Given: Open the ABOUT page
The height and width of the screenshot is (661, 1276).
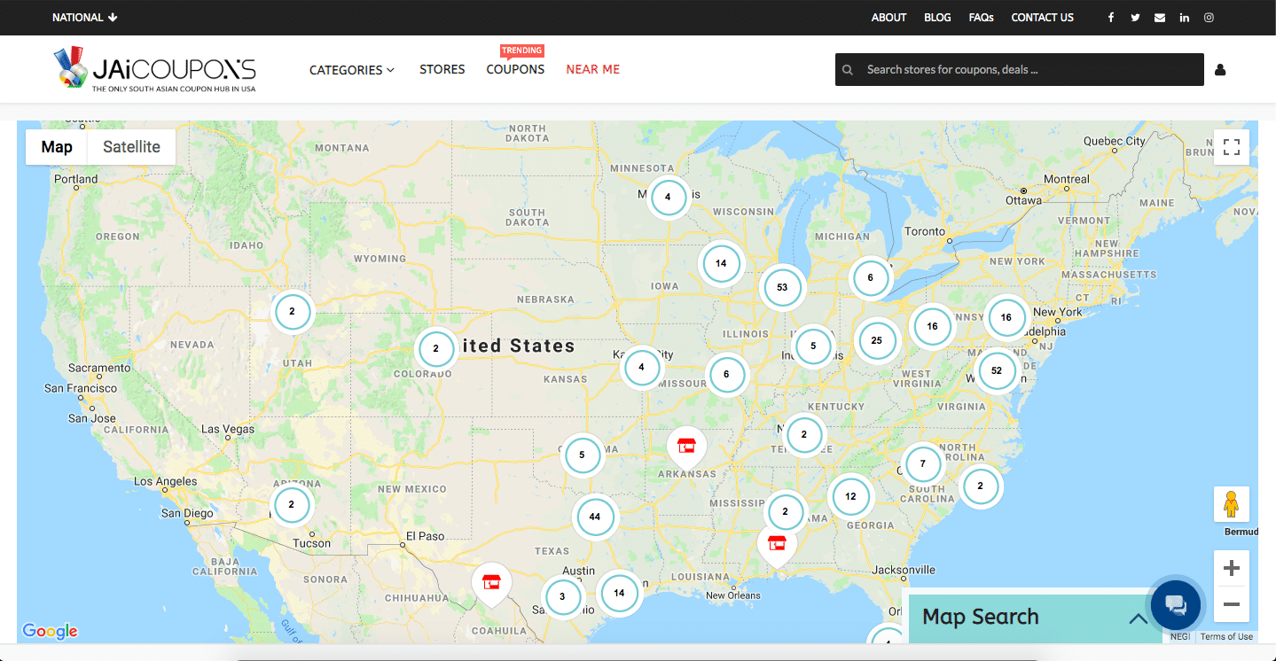Looking at the screenshot, I should click(x=889, y=18).
